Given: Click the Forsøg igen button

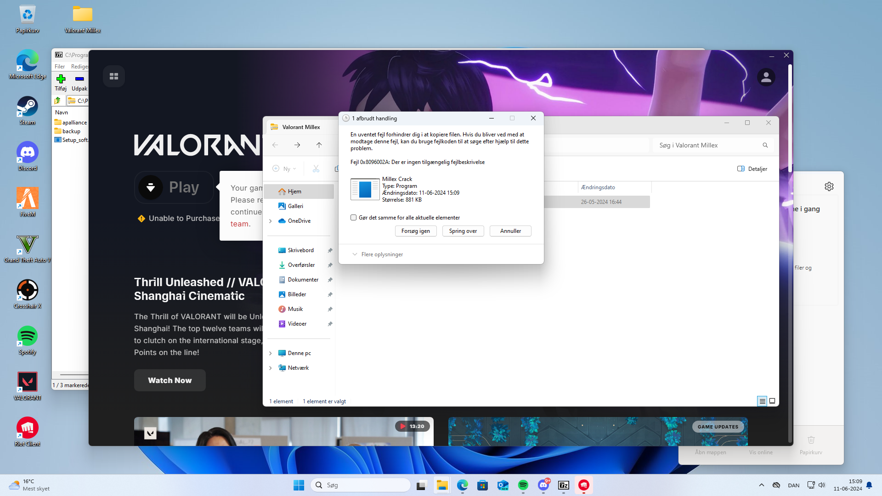Looking at the screenshot, I should tap(416, 231).
